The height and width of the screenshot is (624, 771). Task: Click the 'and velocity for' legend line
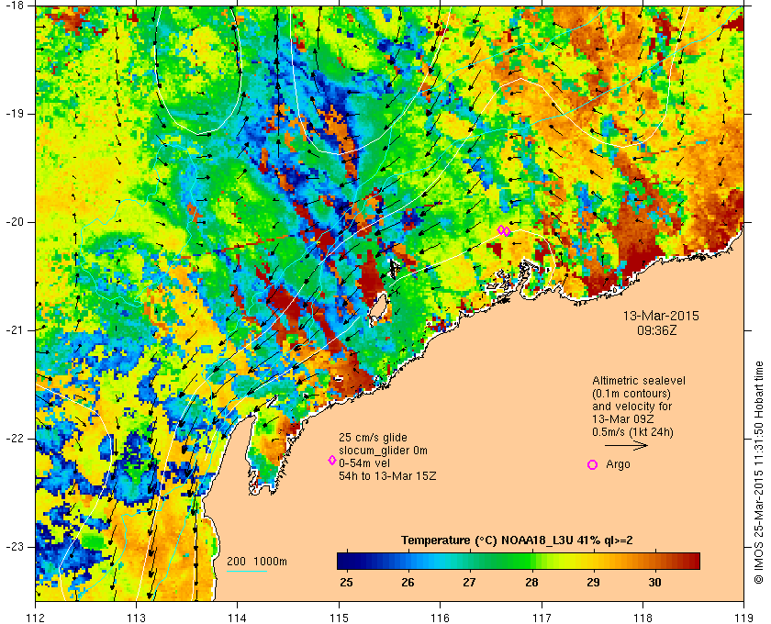631,407
